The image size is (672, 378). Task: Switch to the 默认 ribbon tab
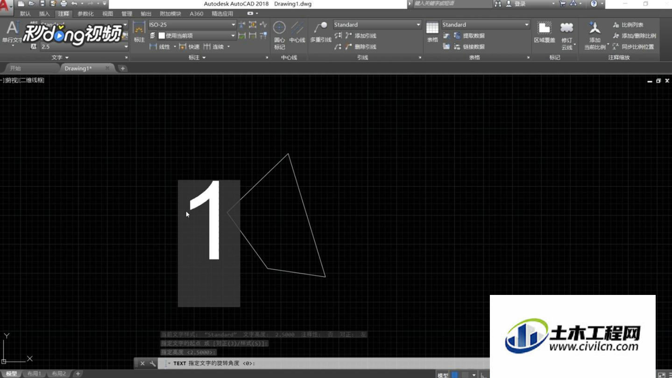[x=25, y=14]
